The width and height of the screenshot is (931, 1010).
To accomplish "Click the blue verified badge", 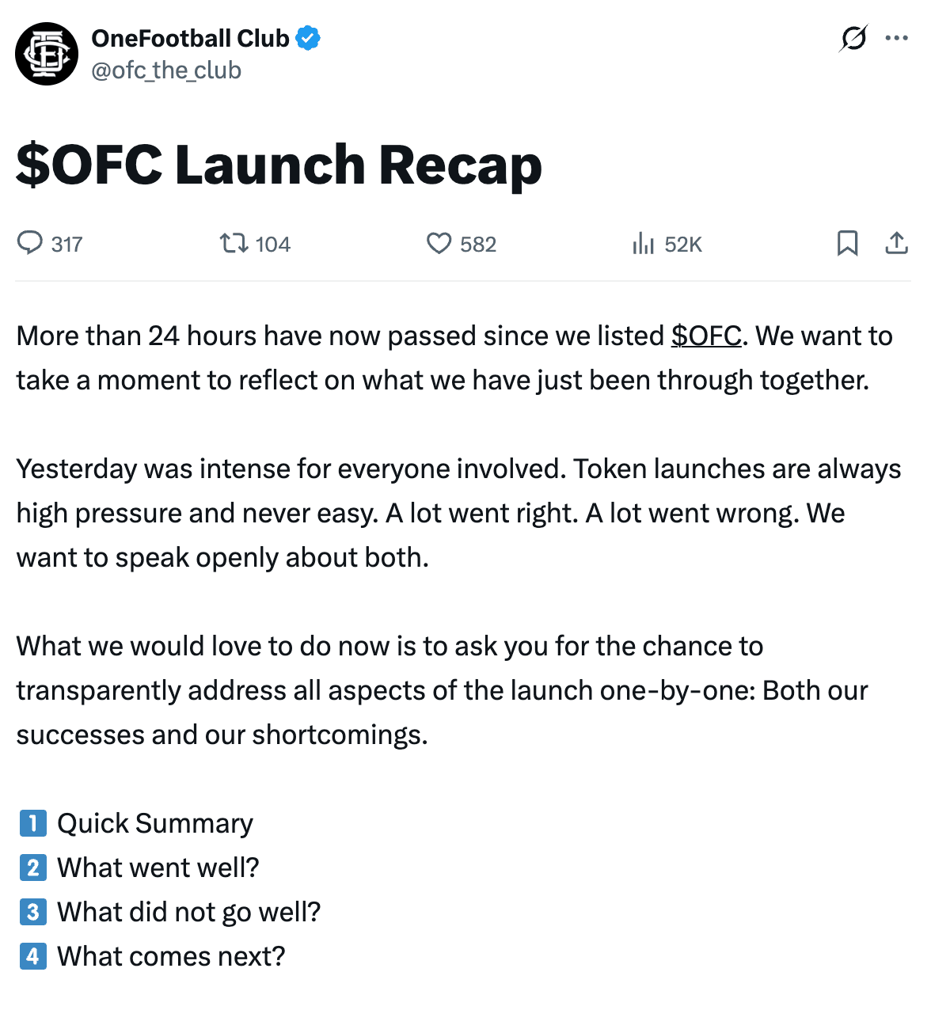I will pos(308,38).
